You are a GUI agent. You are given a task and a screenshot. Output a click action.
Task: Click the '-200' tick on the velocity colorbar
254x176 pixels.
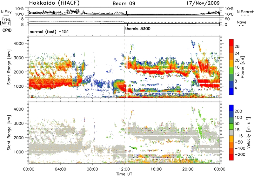pos(240,154)
